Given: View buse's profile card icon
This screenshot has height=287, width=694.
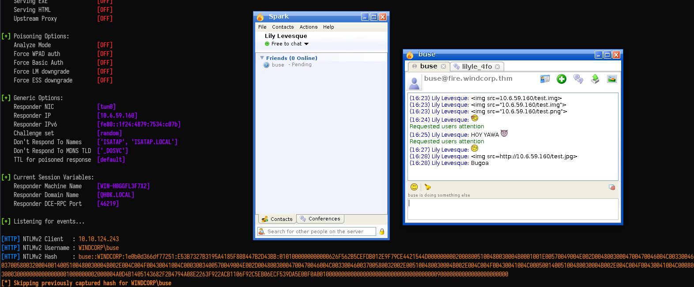Looking at the screenshot, I should [545, 79].
